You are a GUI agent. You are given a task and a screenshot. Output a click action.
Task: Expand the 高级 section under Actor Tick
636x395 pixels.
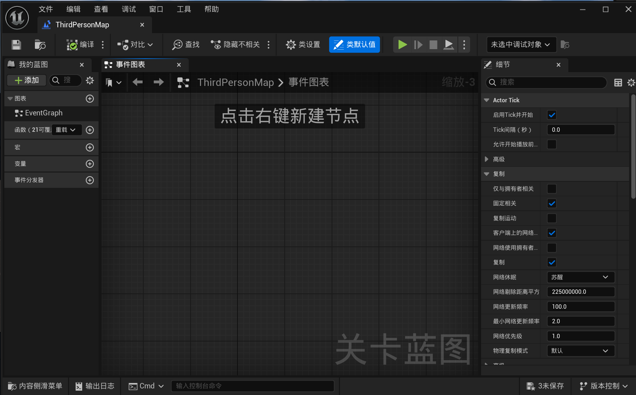tap(487, 159)
